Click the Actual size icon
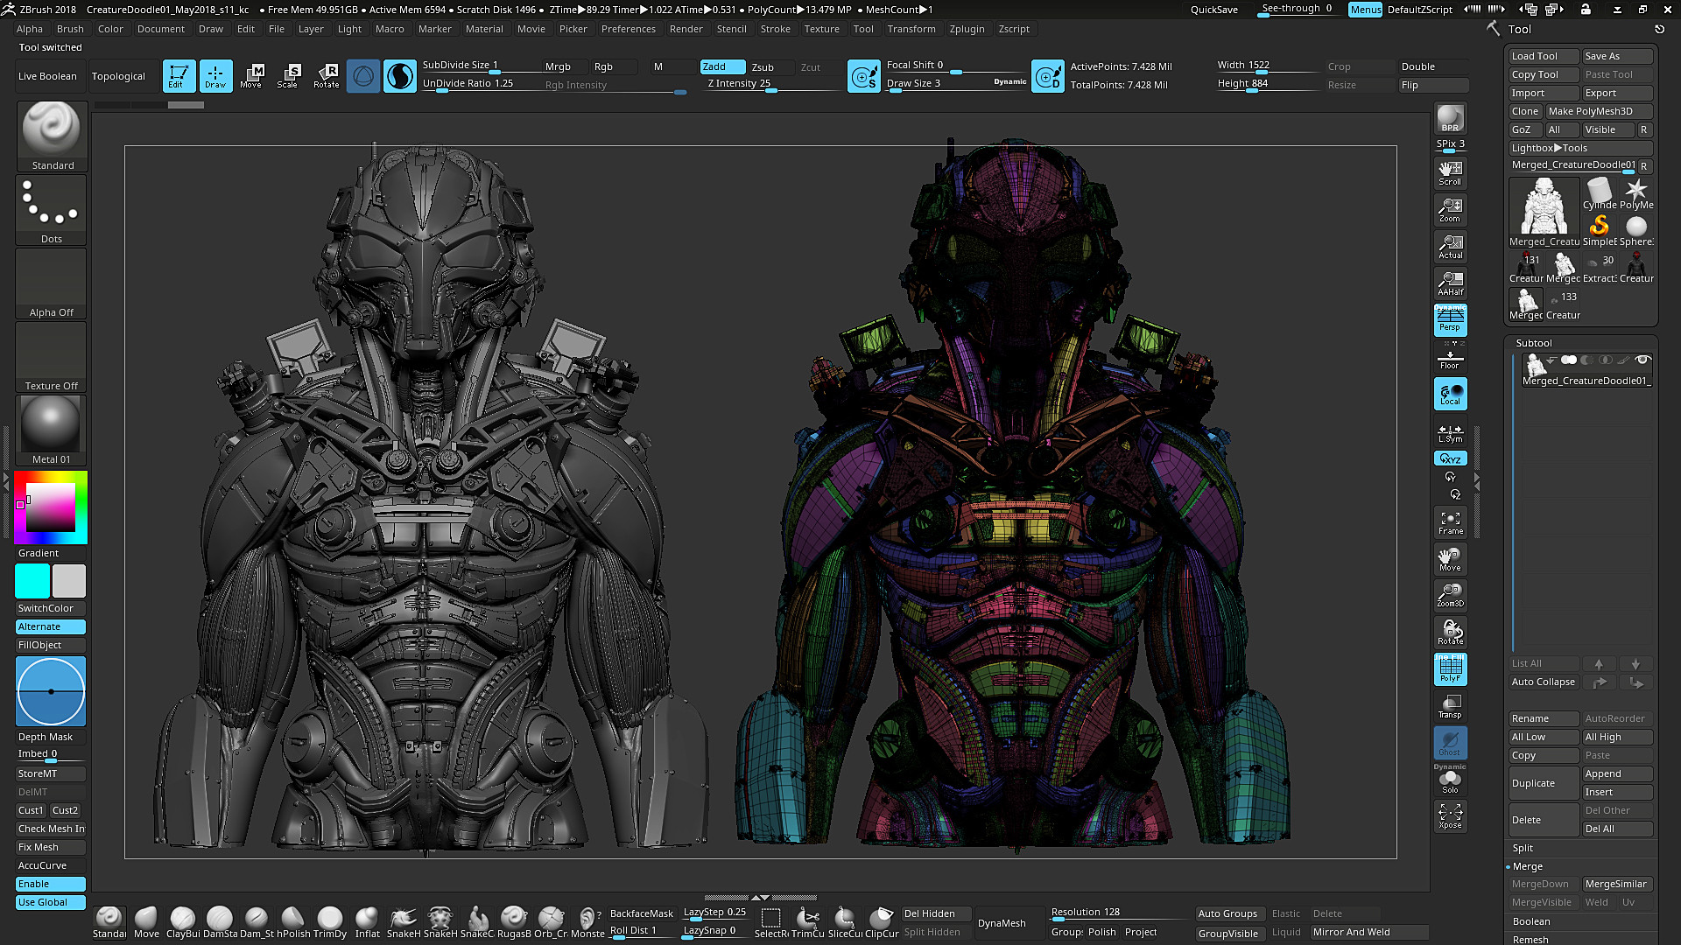 coord(1450,247)
